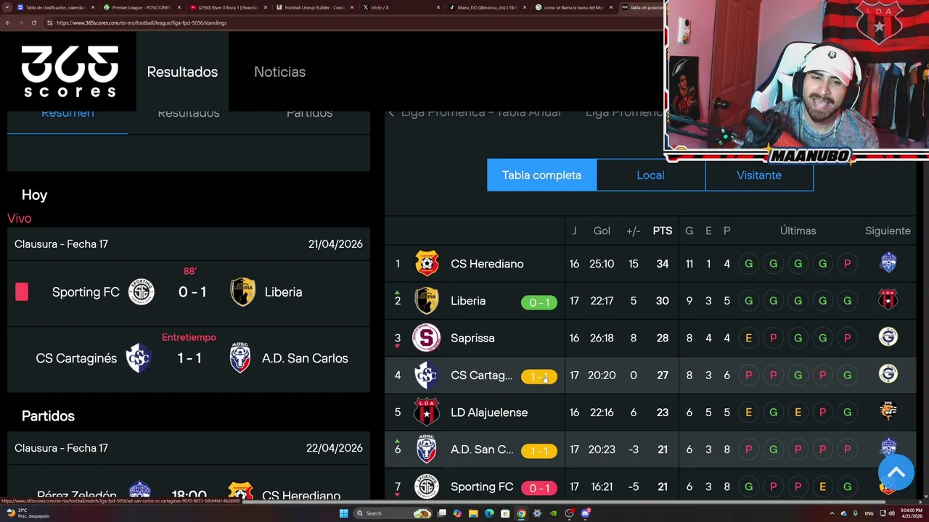Click CS Cartaginés crest in live match

click(x=139, y=358)
